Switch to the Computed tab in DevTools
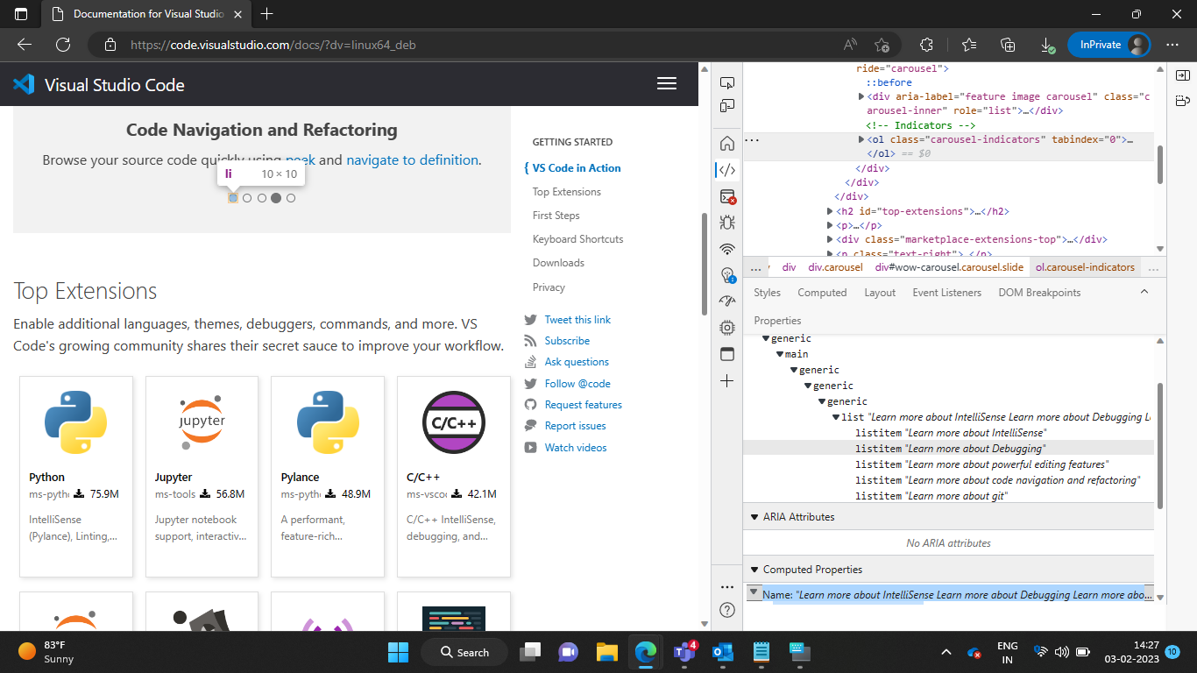Viewport: 1197px width, 673px height. 822,292
